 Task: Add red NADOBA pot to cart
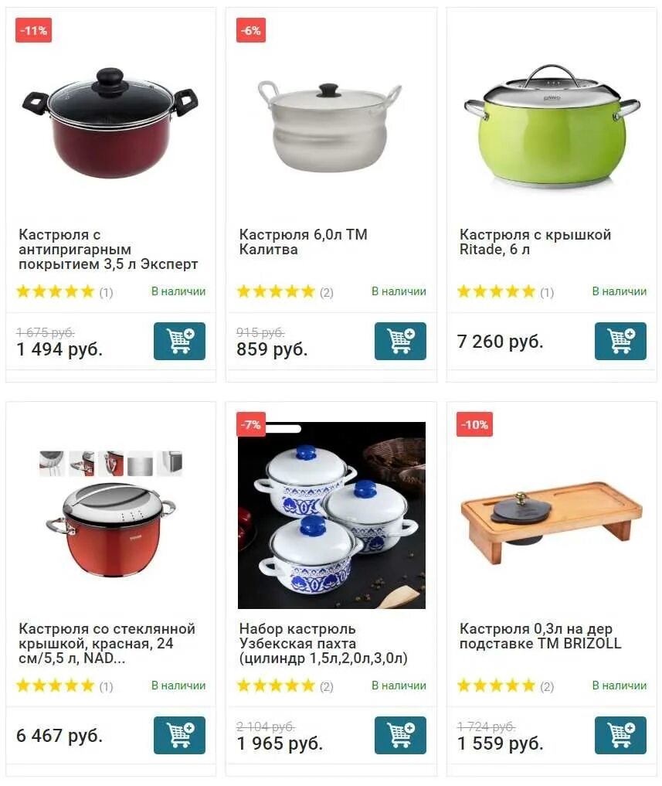pyautogui.click(x=179, y=735)
